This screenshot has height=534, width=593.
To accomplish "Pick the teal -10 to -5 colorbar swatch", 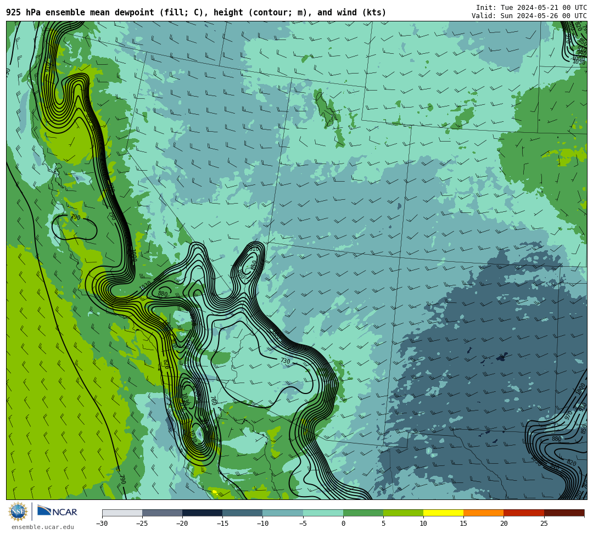I will tap(283, 513).
